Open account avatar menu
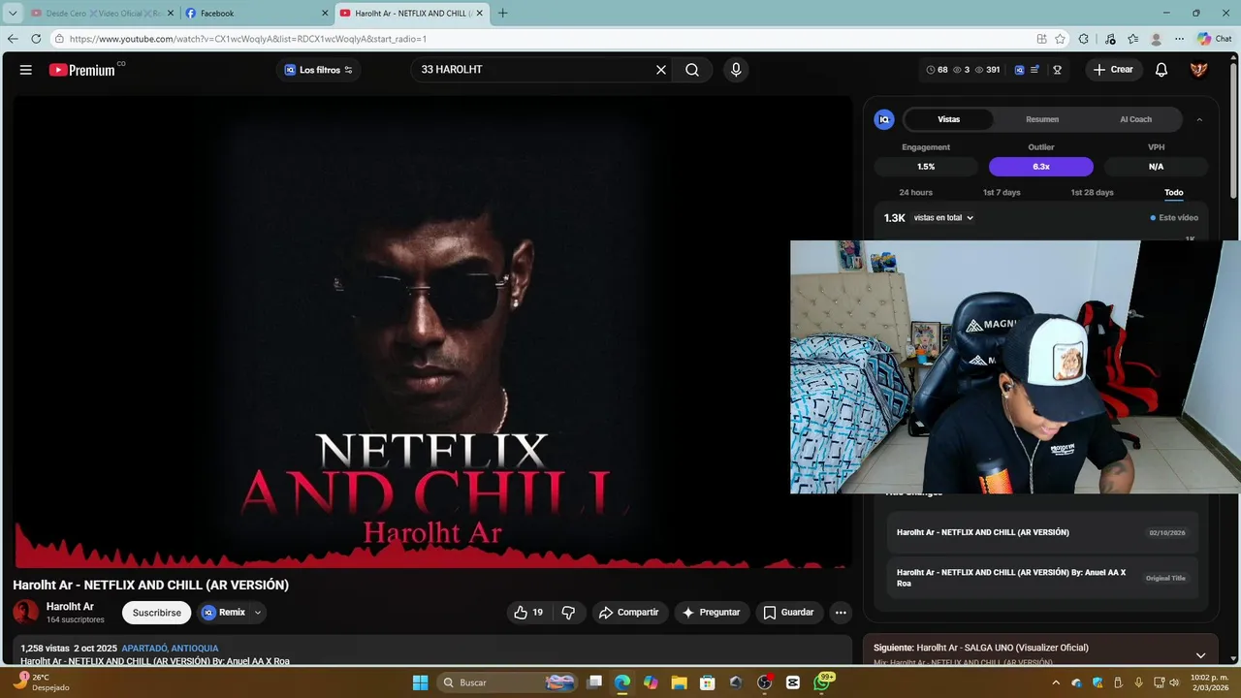The width and height of the screenshot is (1241, 698). pos(1199,70)
